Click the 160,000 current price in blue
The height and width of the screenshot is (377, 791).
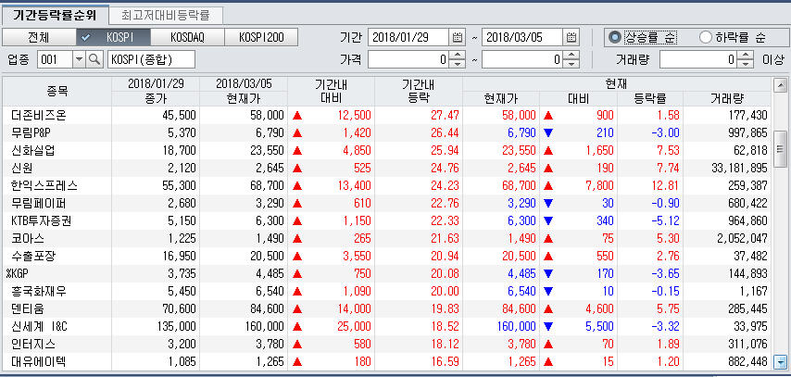point(519,326)
